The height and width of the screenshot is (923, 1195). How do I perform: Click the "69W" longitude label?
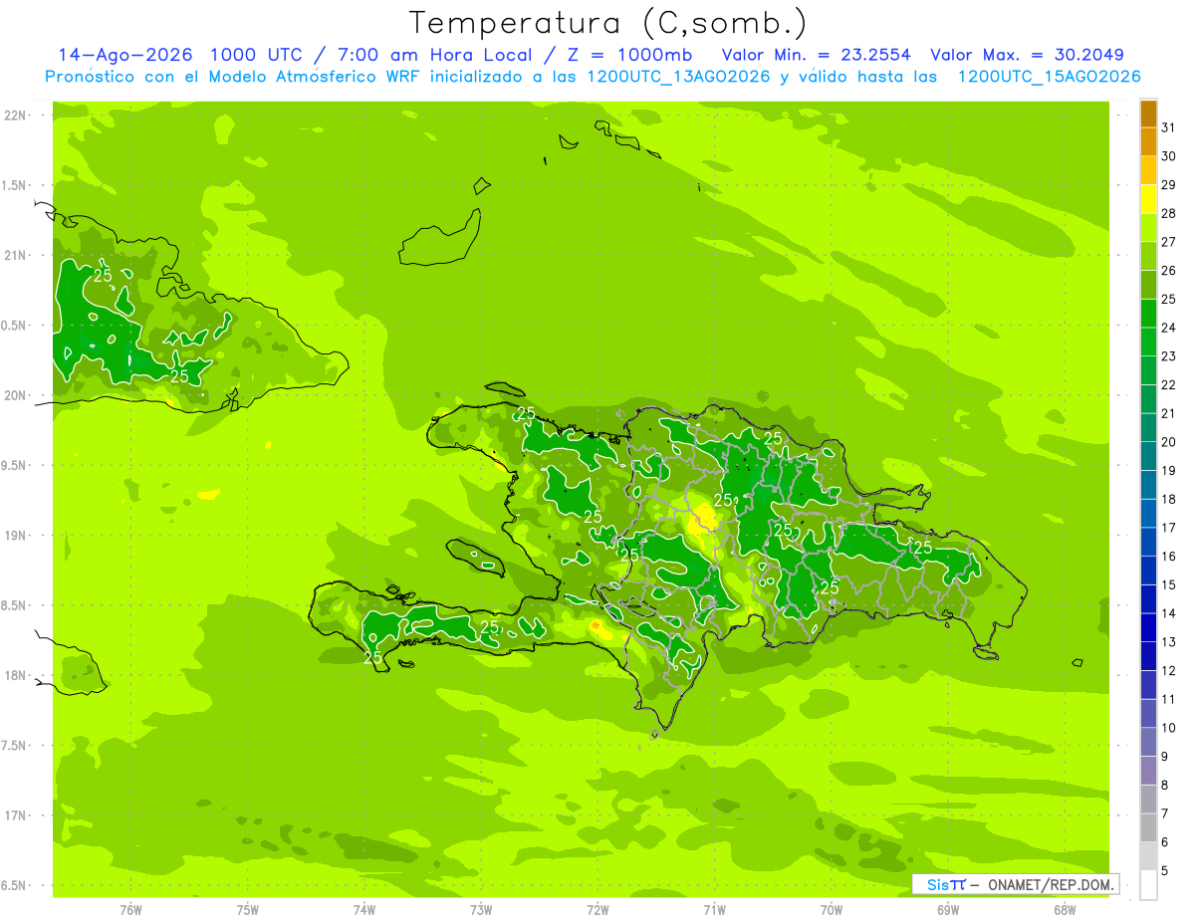948,910
